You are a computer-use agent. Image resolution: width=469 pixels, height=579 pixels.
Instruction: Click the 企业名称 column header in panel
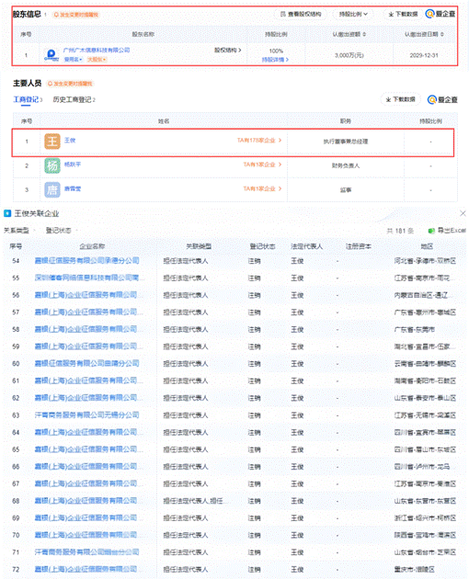pyautogui.click(x=92, y=246)
